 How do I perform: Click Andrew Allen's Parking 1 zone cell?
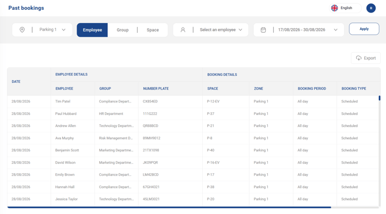point(261,126)
